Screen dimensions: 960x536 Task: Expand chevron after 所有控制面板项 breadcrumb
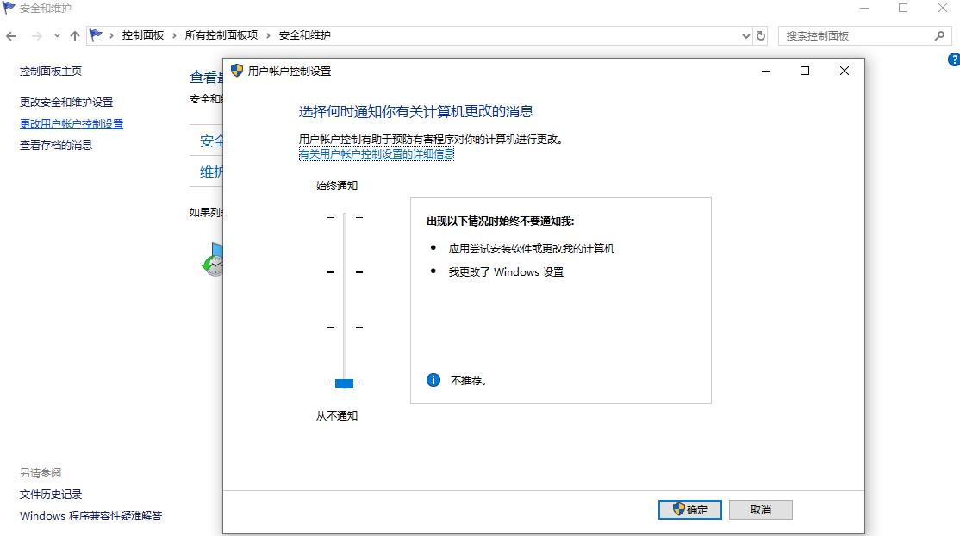pyautogui.click(x=268, y=35)
